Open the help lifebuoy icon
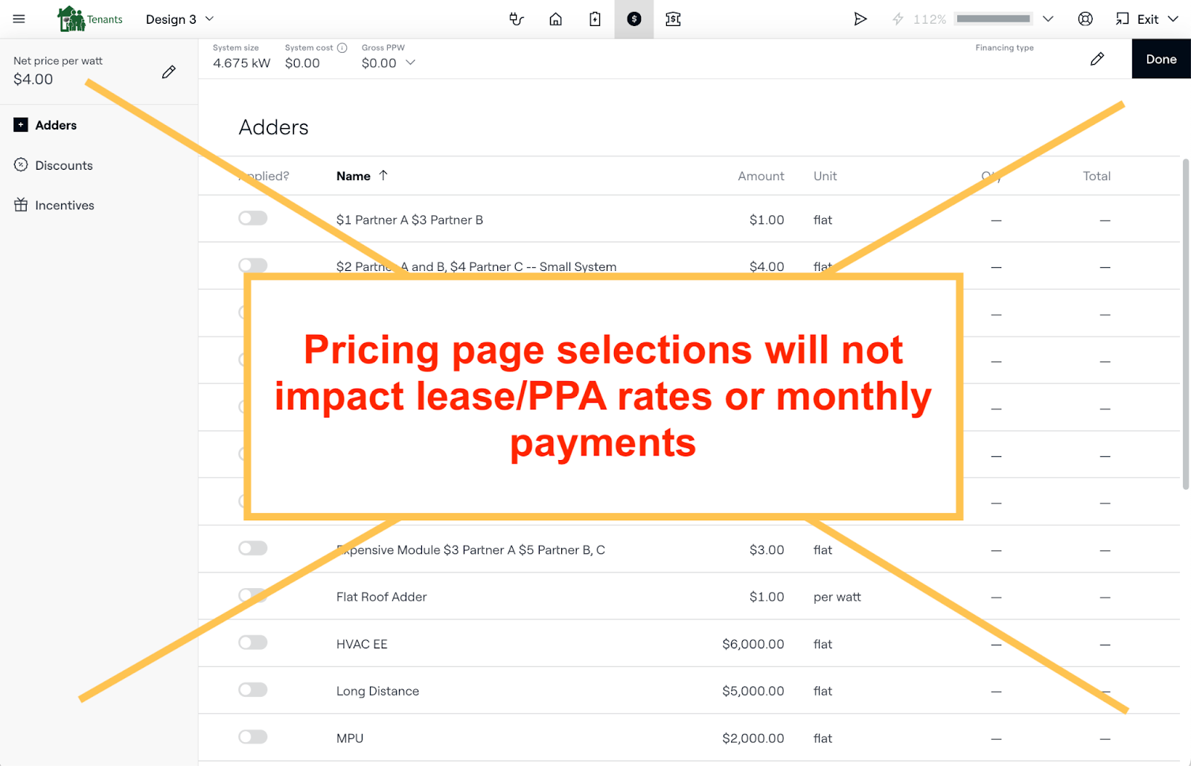The image size is (1191, 766). (1085, 19)
